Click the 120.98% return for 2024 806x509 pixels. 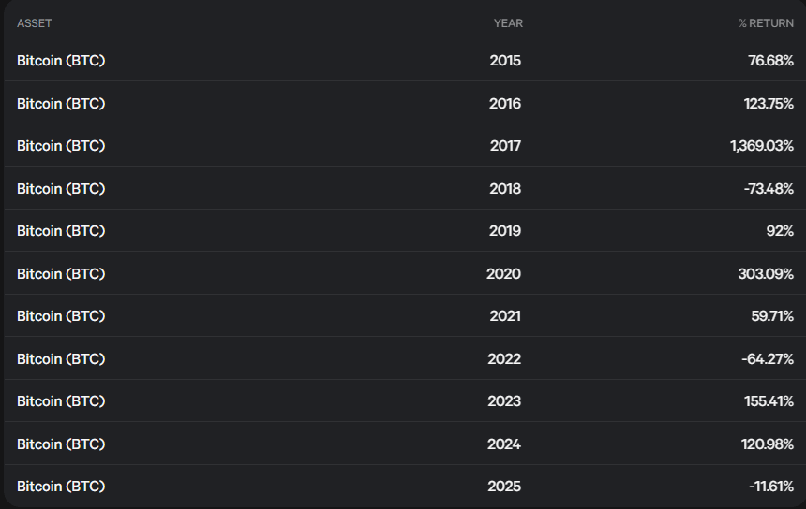(768, 444)
